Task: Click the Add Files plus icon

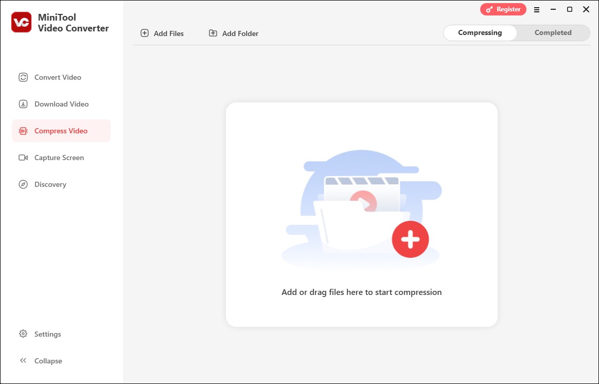Action: click(x=145, y=33)
